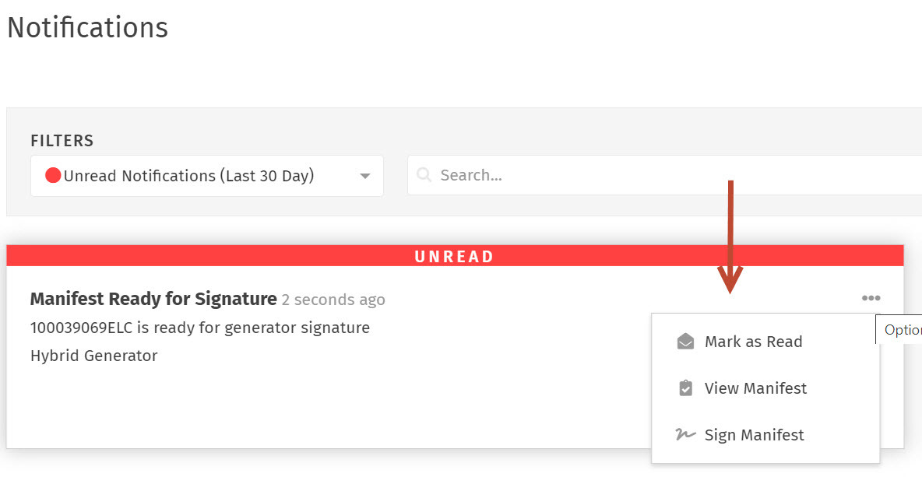This screenshot has height=477, width=922.
Task: Click the Notifications page heading
Action: (x=88, y=27)
